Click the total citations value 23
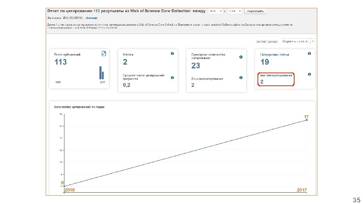Viewport: 363px width, 204px height. 195,66
